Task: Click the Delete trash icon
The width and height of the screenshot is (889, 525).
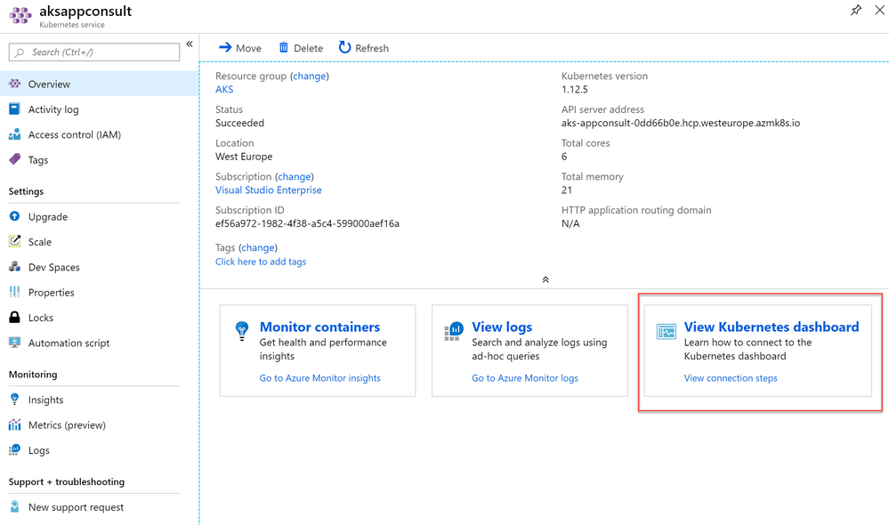Action: coord(284,48)
